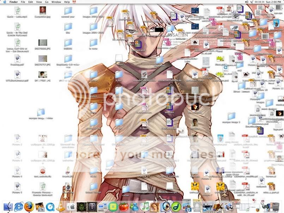Select the benoit.jpg file
Screen dimensions: 284x213
pos(195,91)
